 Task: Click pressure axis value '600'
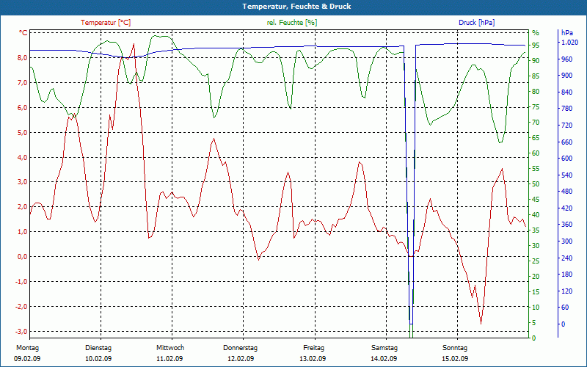tap(567, 159)
